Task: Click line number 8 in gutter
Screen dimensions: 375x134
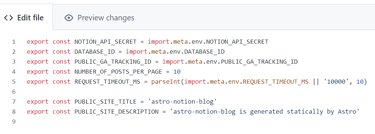Action: click(x=14, y=112)
